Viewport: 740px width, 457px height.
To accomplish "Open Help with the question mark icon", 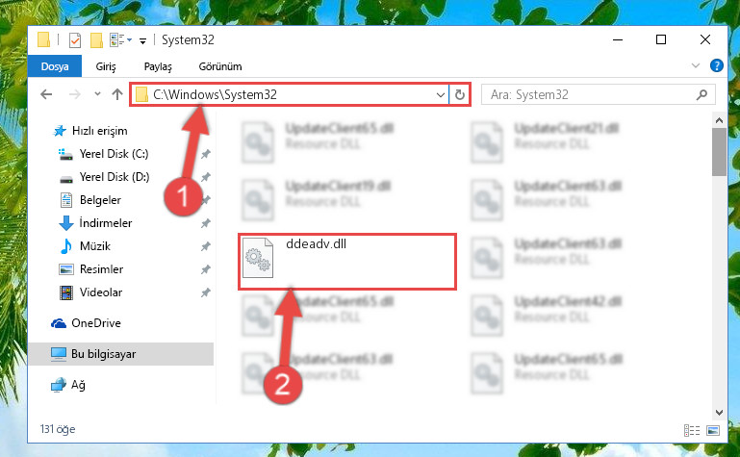I will point(716,65).
